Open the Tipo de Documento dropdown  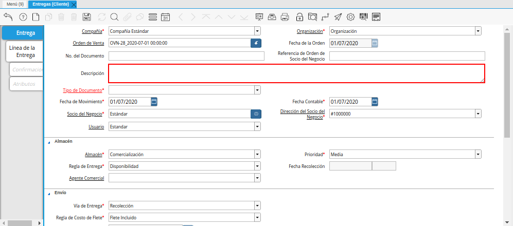point(257,90)
